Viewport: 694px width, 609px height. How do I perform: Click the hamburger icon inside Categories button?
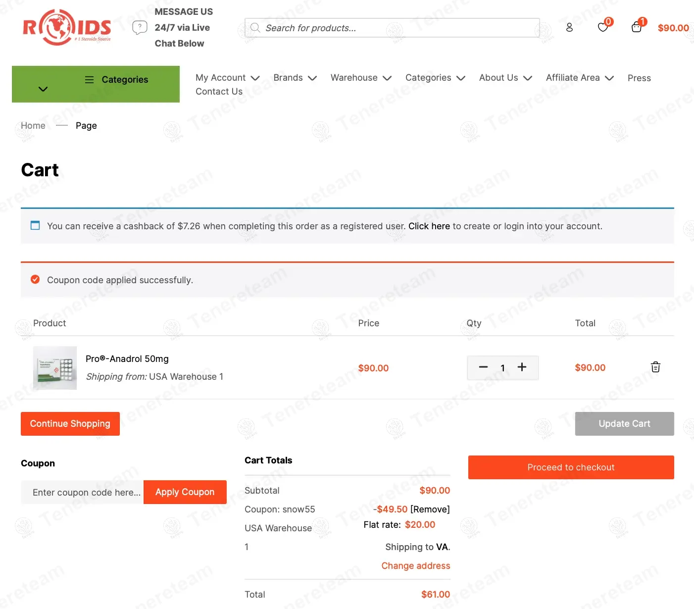[x=90, y=79]
